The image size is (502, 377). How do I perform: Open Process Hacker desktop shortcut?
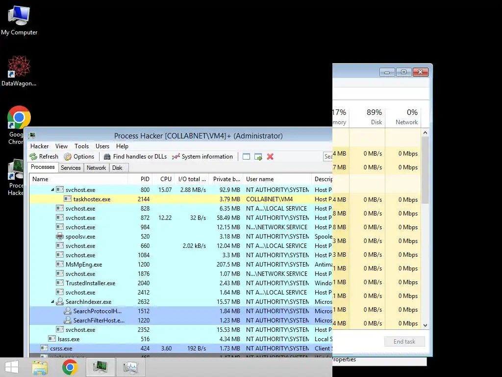click(x=15, y=177)
